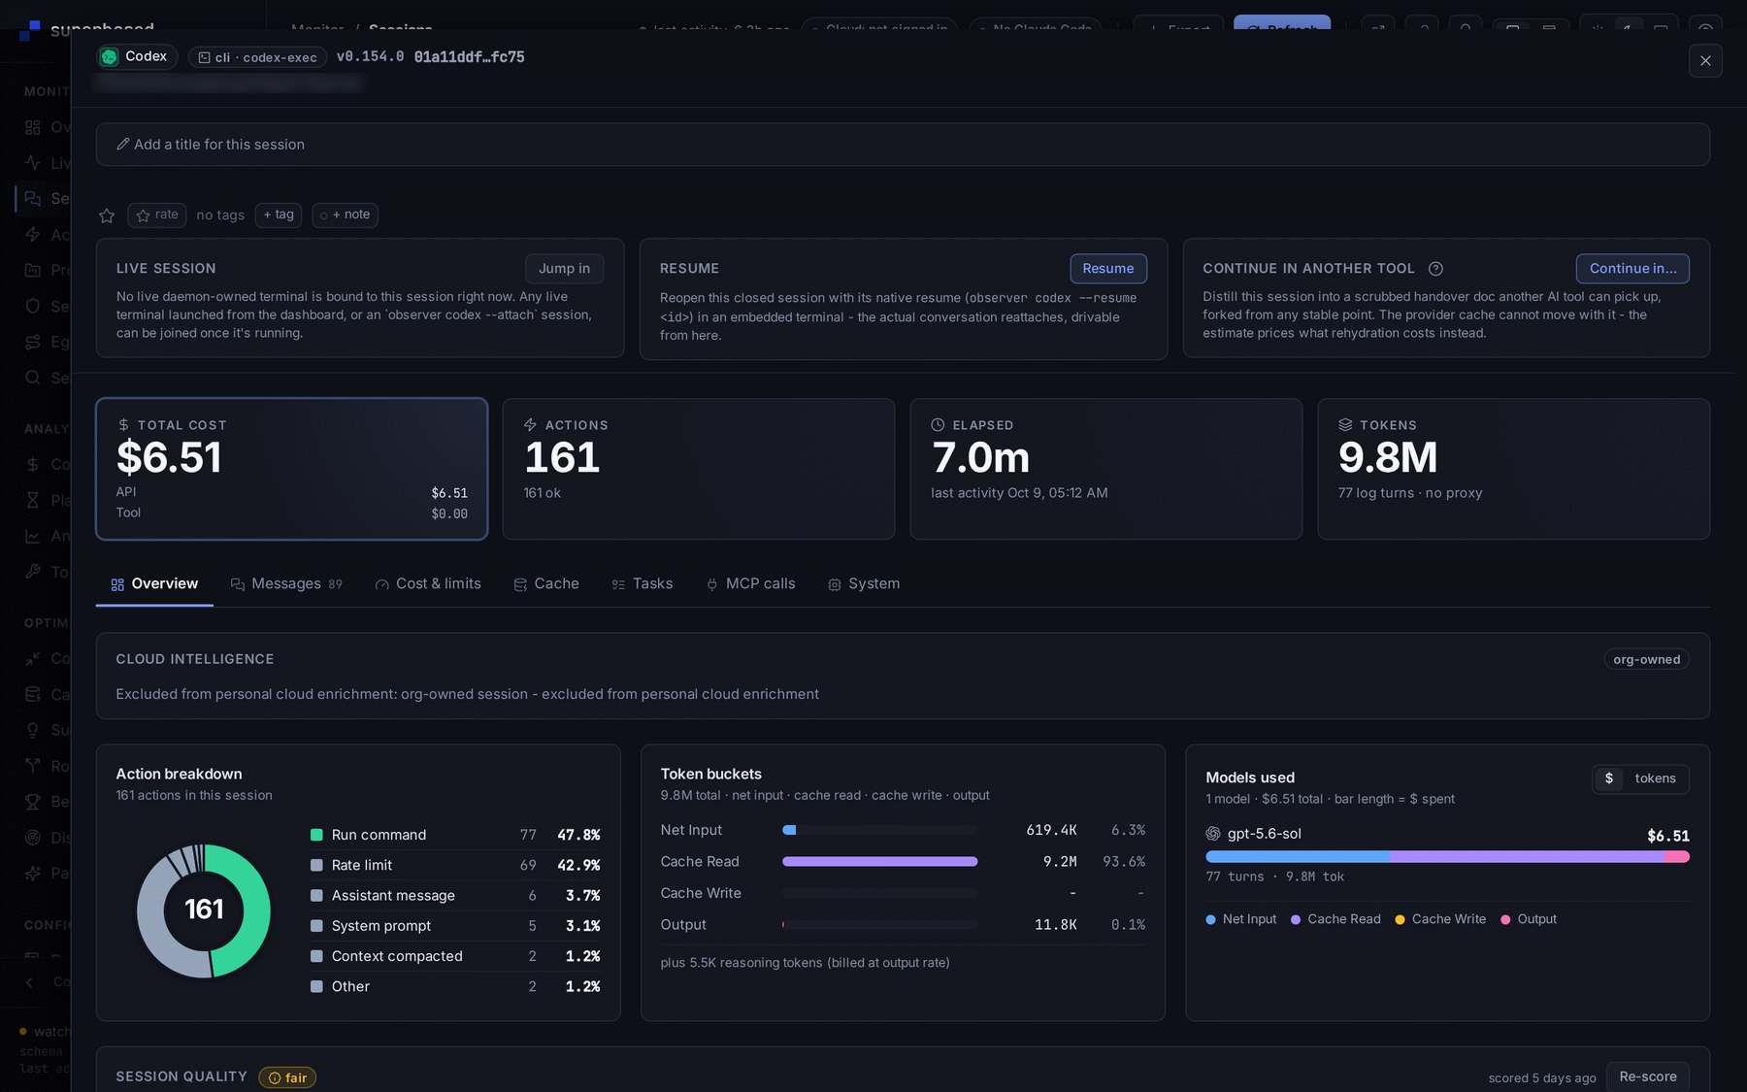Screen dimensions: 1747x1092
Task: Switch Models used view to dollar mode
Action: pos(1609,778)
